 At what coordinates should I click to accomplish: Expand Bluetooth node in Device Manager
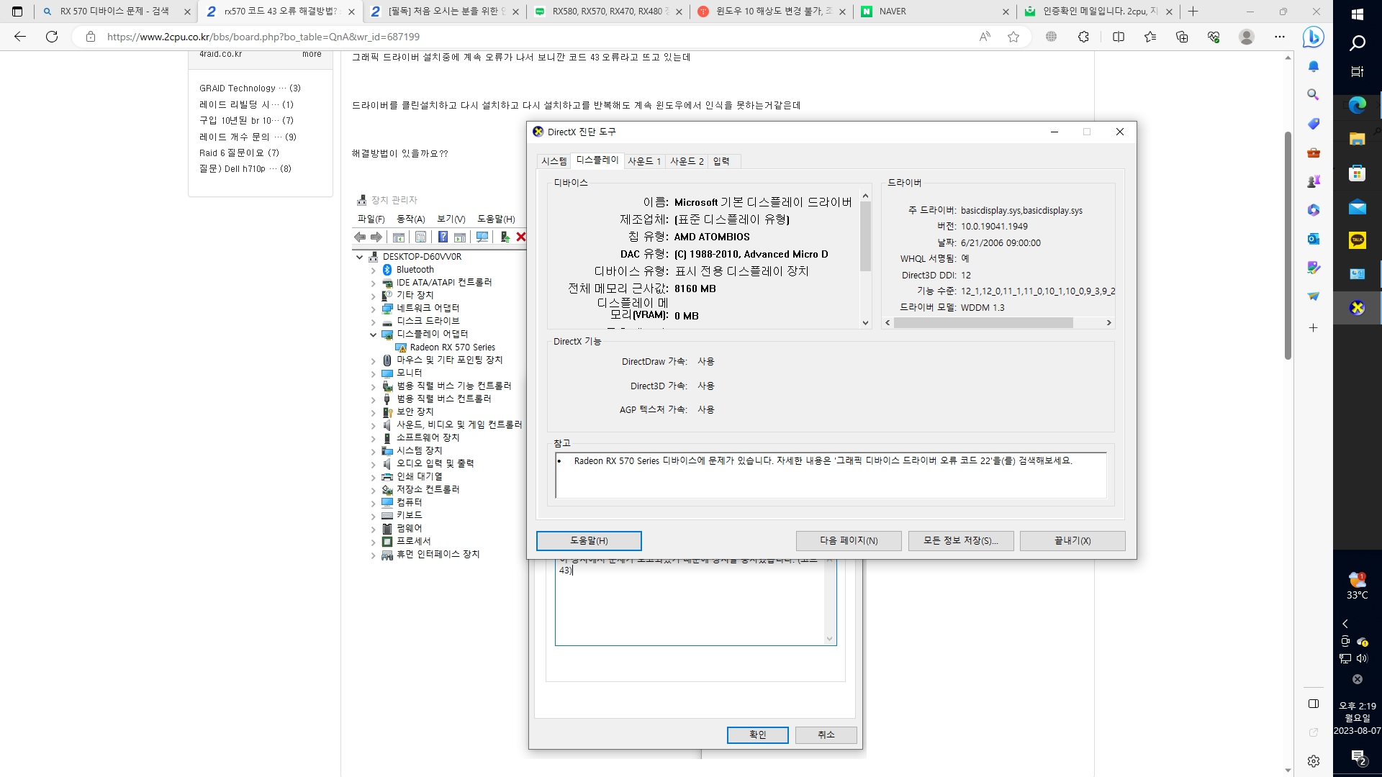click(x=373, y=271)
